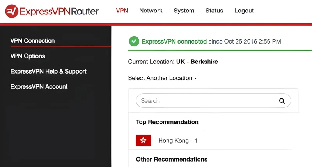Click the Hong Kong flag icon
The image size is (312, 167).
point(144,141)
